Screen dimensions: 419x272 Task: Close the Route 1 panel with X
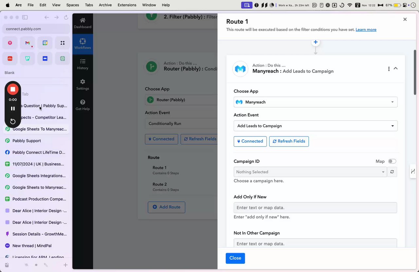click(x=405, y=19)
